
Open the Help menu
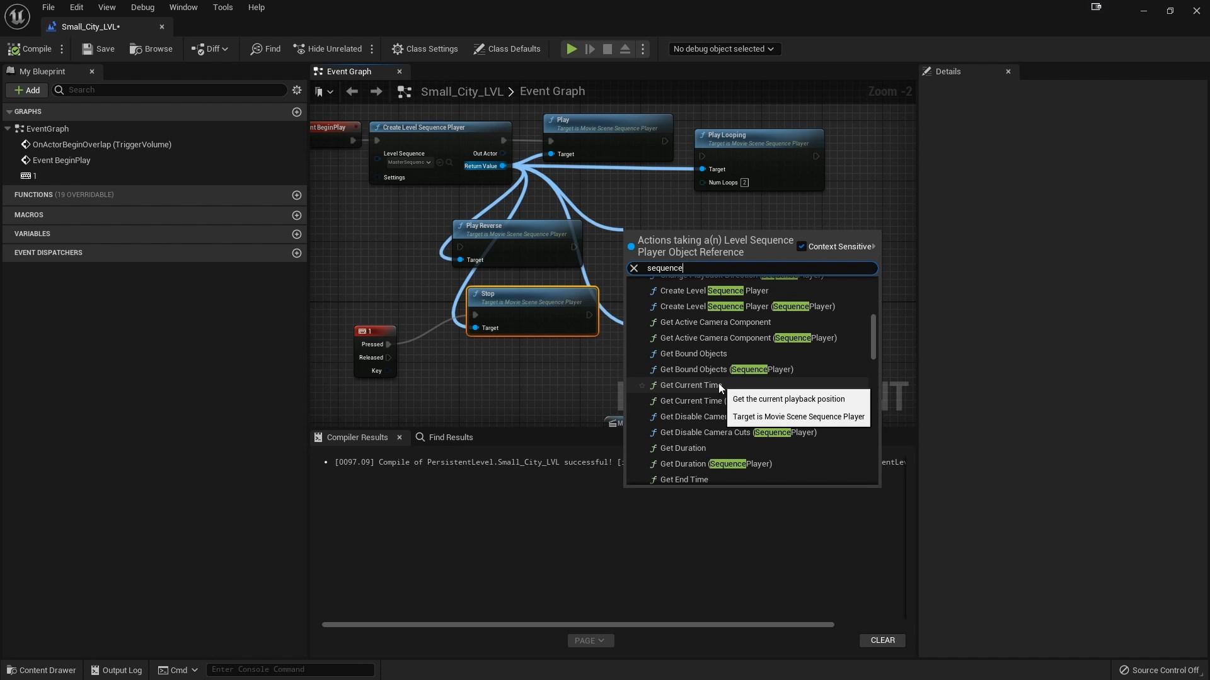(256, 8)
